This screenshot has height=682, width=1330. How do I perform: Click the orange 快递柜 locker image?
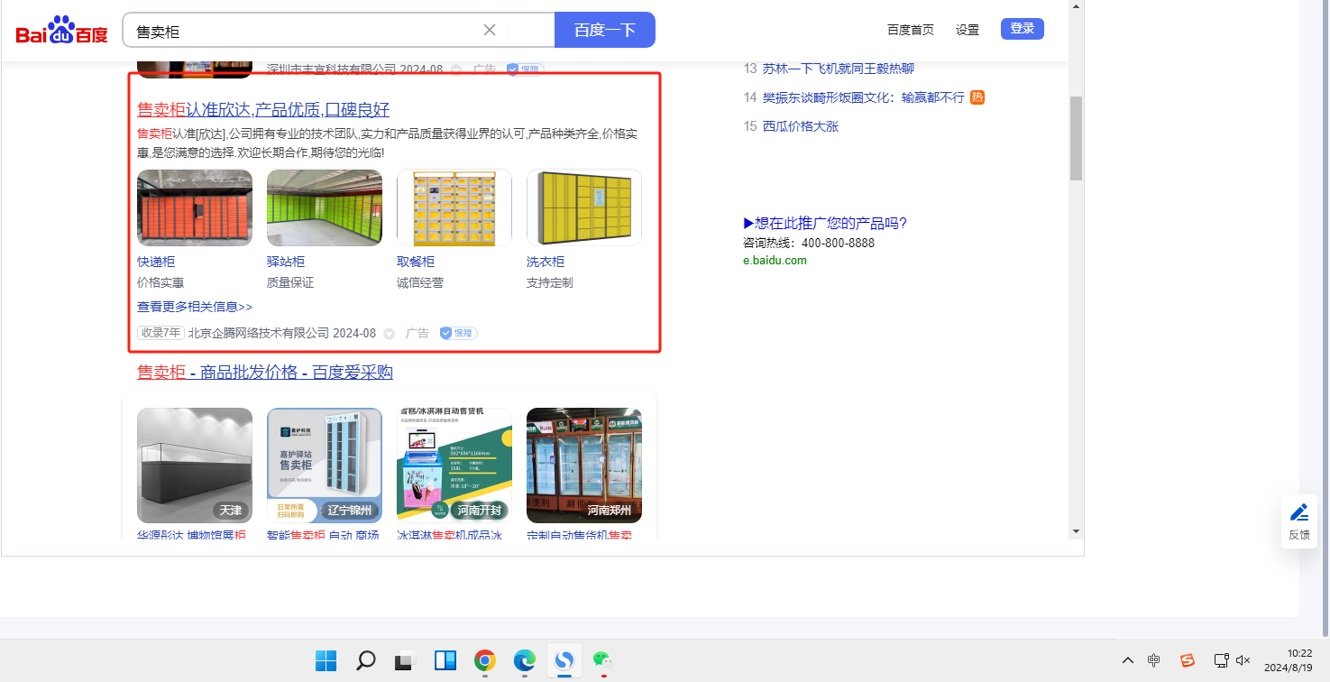[x=195, y=207]
